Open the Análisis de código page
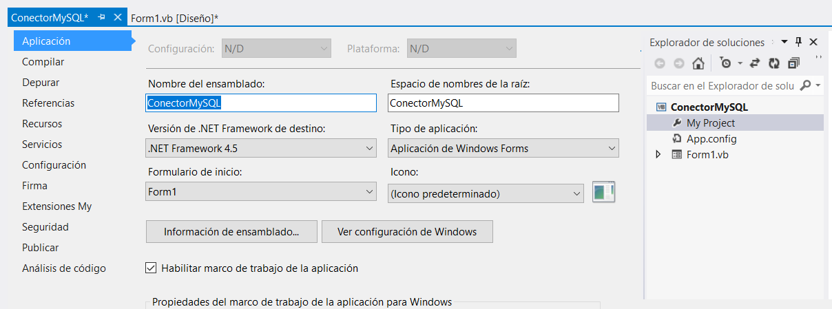Screen dimensions: 832x309 64,268
